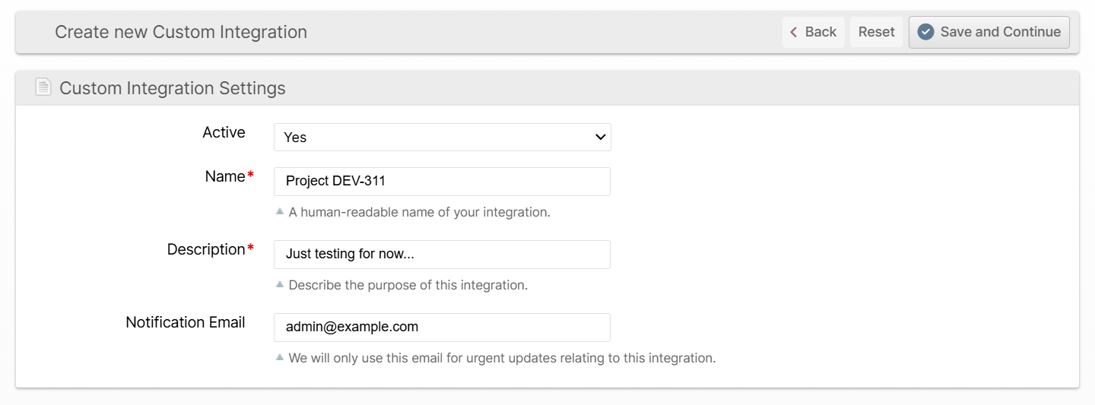1095x405 pixels.
Task: Click the hint triangle icon under Notification Email
Action: coord(280,357)
